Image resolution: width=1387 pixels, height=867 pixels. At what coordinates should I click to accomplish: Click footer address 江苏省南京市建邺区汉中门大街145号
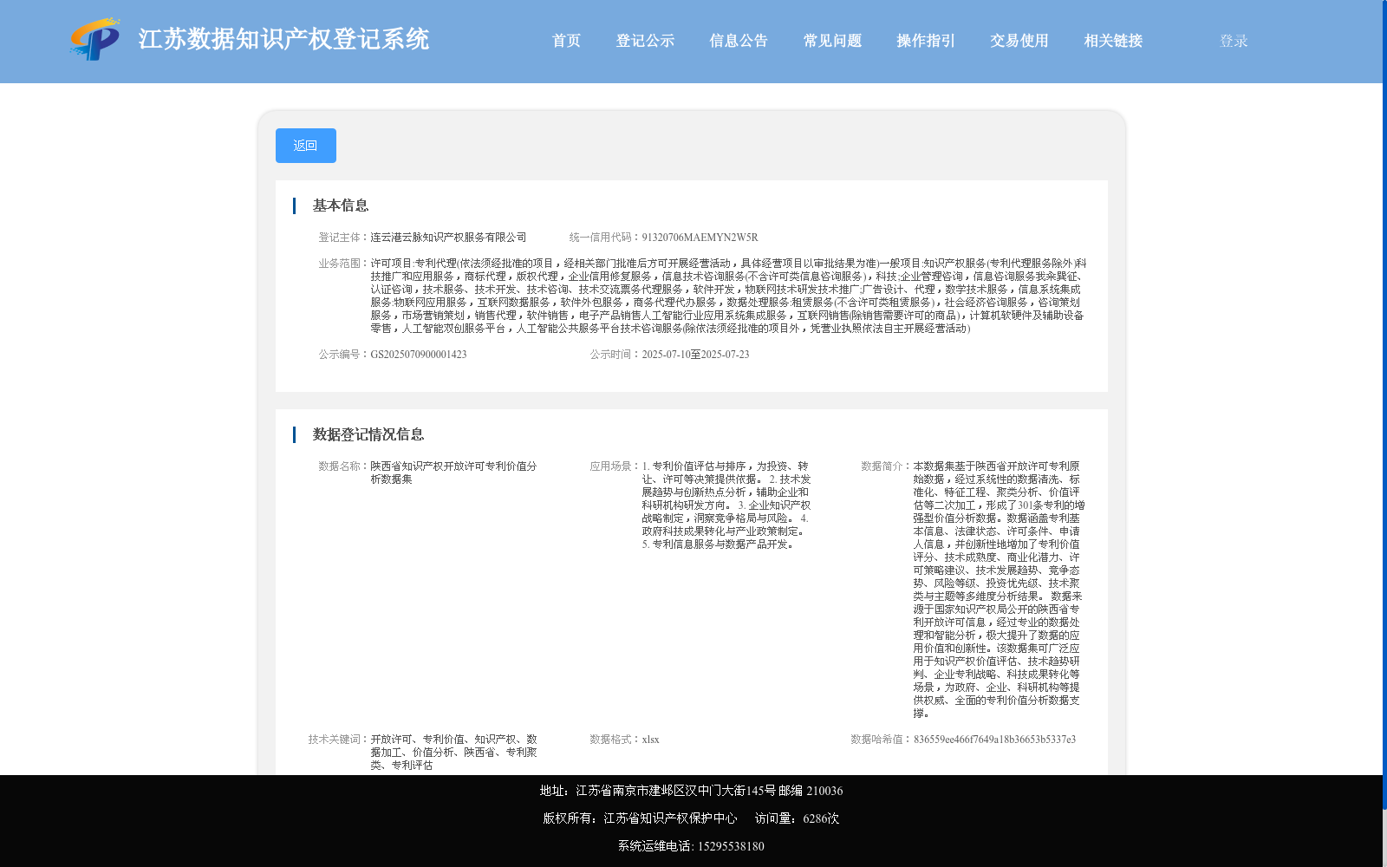pos(676,791)
